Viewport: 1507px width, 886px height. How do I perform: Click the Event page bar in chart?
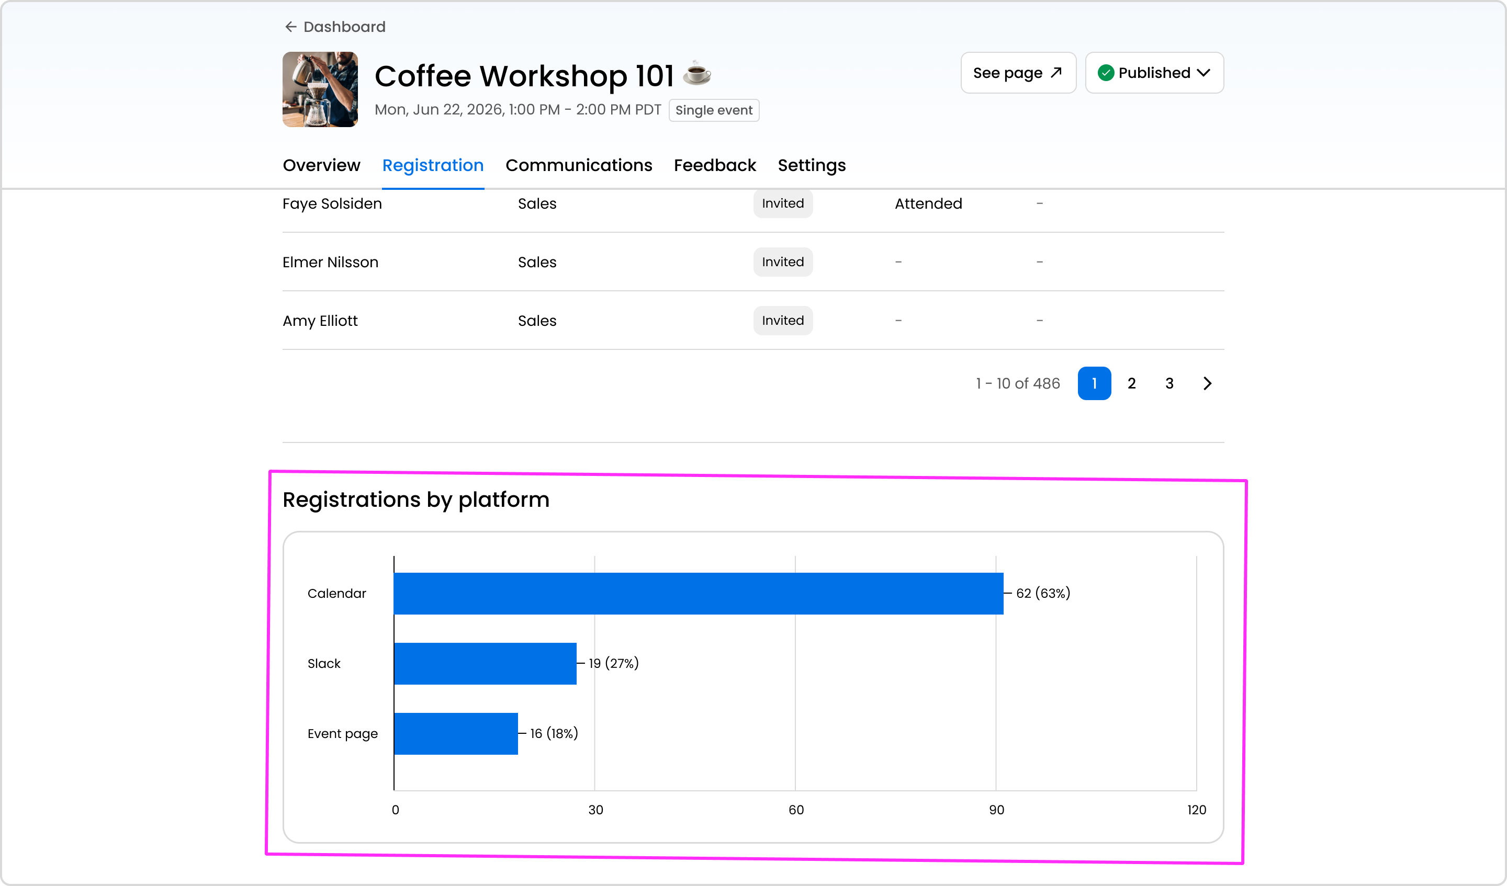[456, 733]
